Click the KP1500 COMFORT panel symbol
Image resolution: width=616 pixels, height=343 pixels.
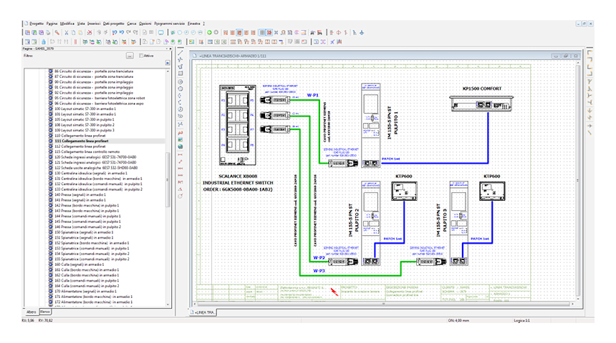pos(481,104)
